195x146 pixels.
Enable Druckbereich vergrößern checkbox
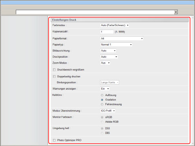click(x=54, y=70)
